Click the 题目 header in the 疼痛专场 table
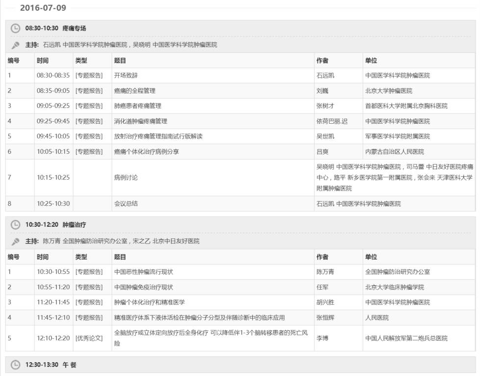The width and height of the screenshot is (480, 376). (120, 60)
